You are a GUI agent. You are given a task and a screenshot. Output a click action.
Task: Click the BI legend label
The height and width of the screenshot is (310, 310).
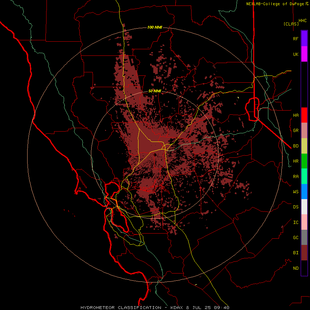click(296, 253)
